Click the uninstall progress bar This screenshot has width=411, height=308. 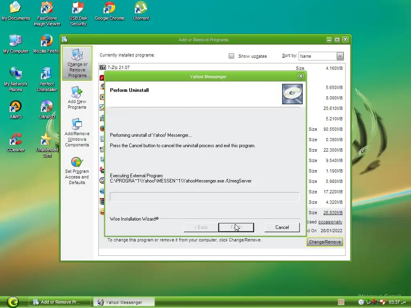205,197
